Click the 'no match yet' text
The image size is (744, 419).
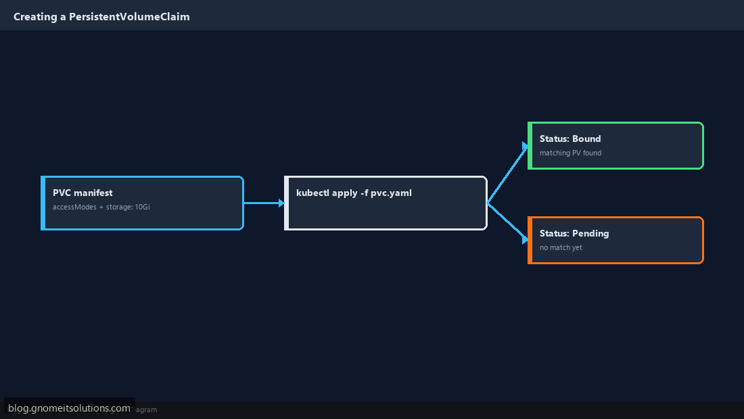(561, 248)
